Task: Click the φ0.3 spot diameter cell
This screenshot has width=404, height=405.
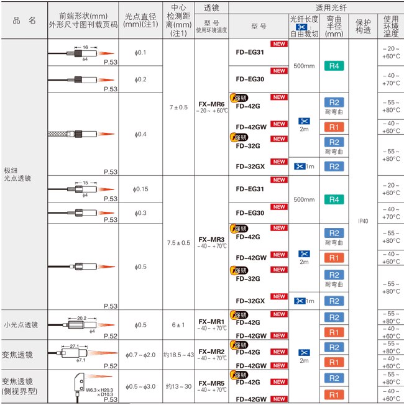Action: coord(140,213)
